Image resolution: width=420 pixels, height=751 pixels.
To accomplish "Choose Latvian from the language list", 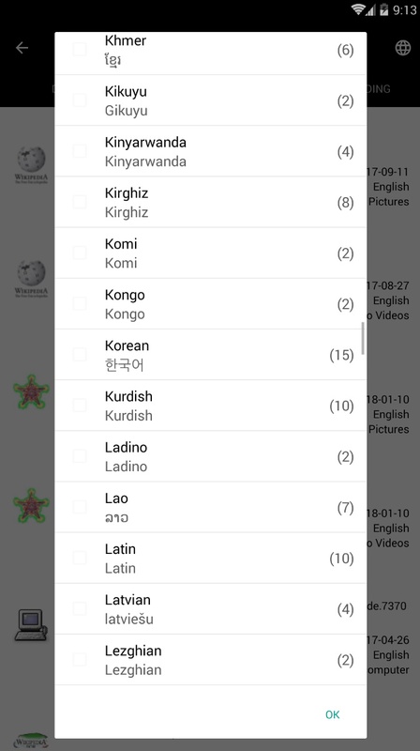I will tap(211, 608).
